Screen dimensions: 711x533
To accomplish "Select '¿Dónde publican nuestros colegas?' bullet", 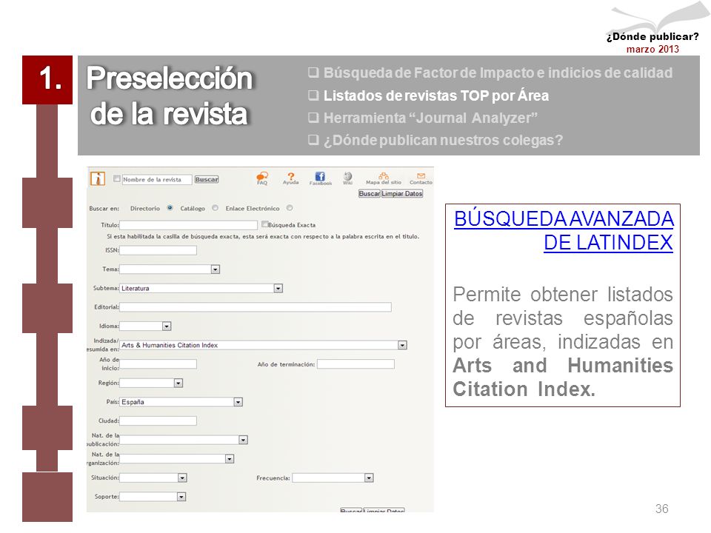I will click(435, 140).
